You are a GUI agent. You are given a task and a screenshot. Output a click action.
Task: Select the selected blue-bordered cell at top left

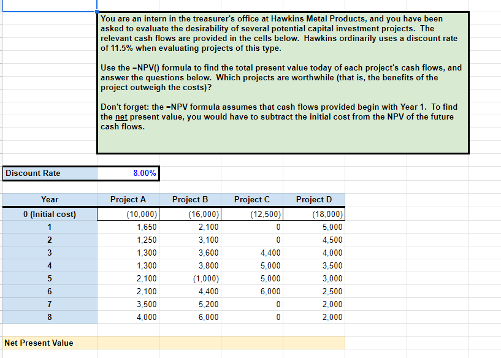(x=49, y=6)
